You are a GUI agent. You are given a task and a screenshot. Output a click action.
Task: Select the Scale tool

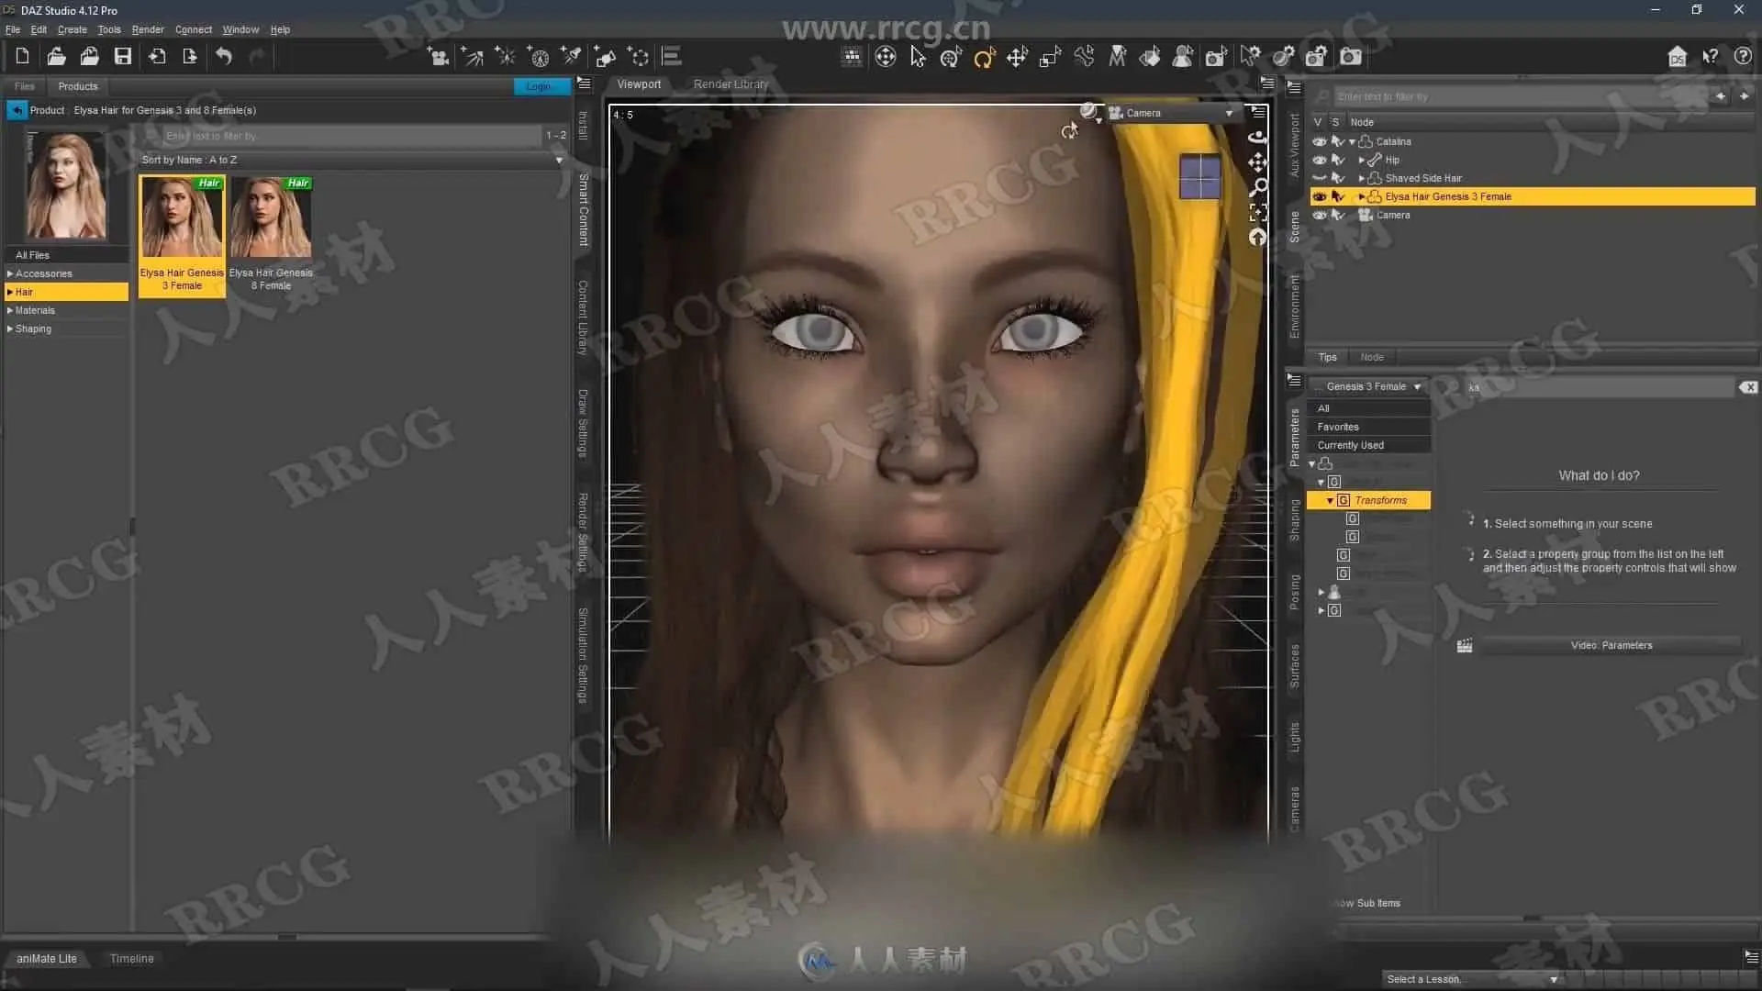point(1050,58)
